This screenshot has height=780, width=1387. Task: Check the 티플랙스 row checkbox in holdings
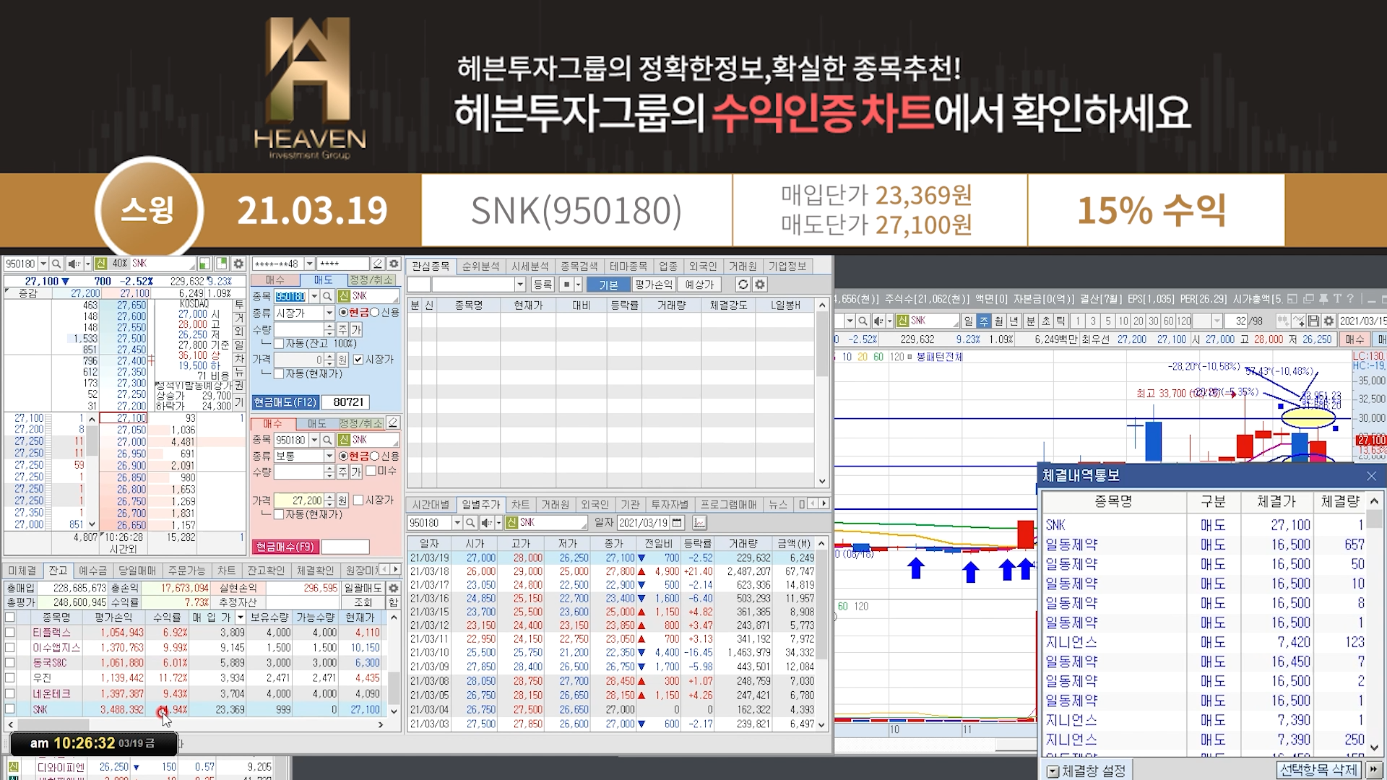click(x=10, y=633)
